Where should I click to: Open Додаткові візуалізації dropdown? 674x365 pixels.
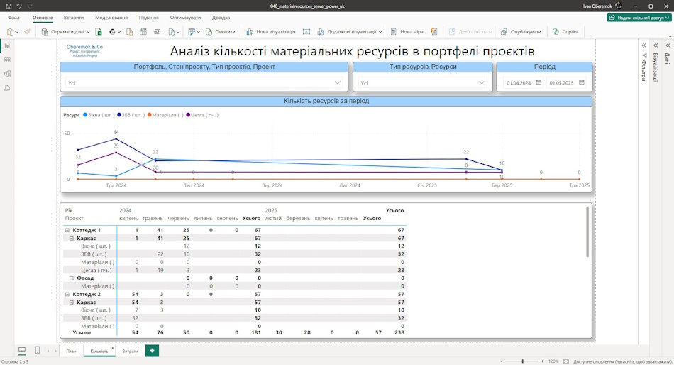tap(380, 32)
